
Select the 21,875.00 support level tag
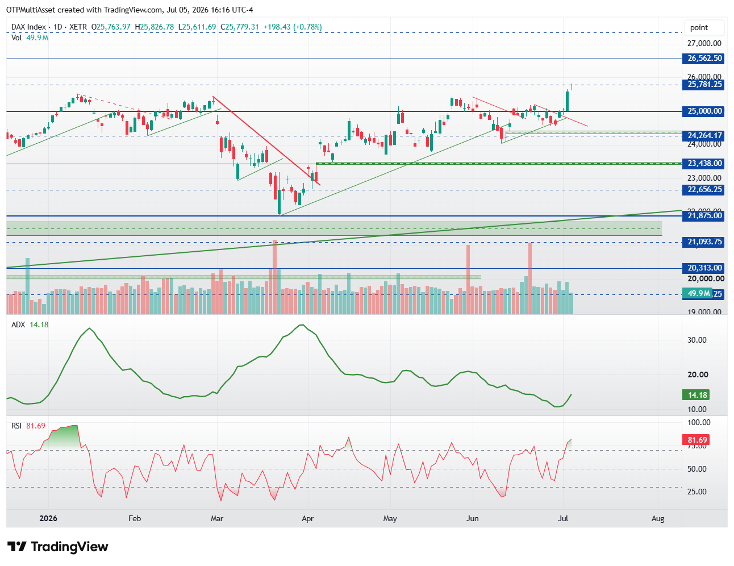703,216
